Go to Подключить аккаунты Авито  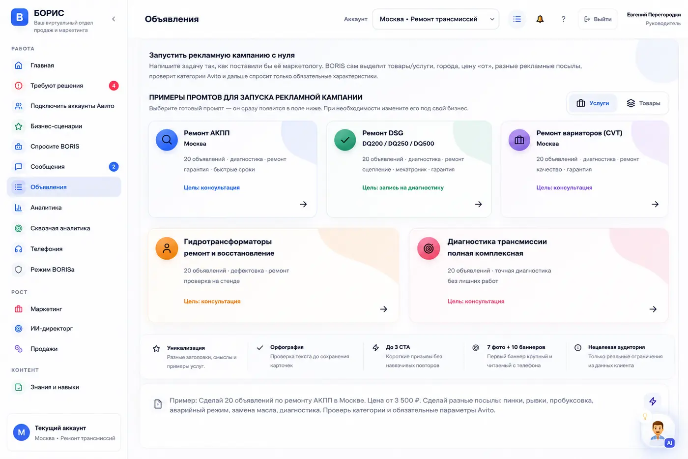[x=64, y=106]
